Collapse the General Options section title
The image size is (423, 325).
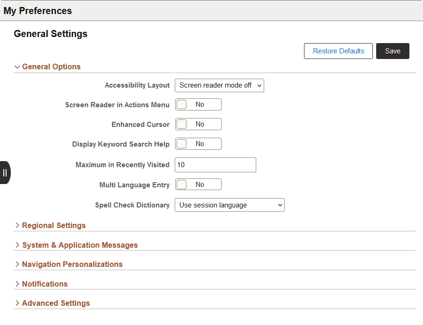pos(51,66)
